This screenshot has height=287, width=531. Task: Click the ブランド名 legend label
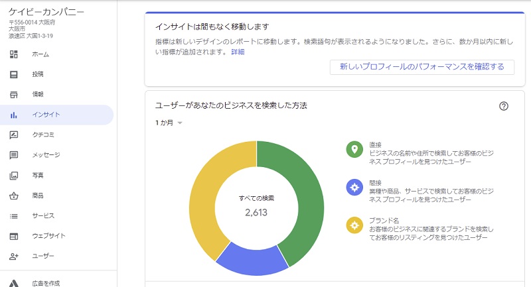384,221
